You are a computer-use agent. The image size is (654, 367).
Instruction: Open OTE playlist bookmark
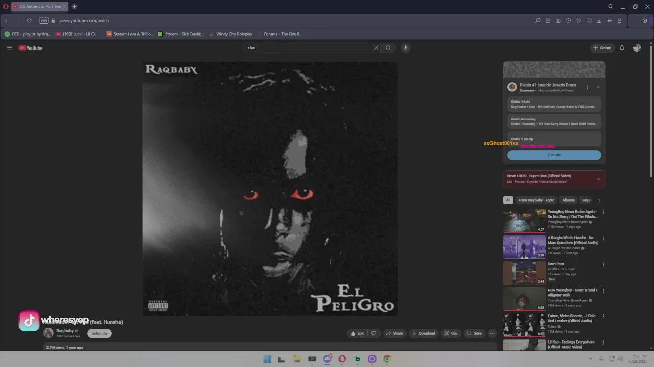coord(28,34)
